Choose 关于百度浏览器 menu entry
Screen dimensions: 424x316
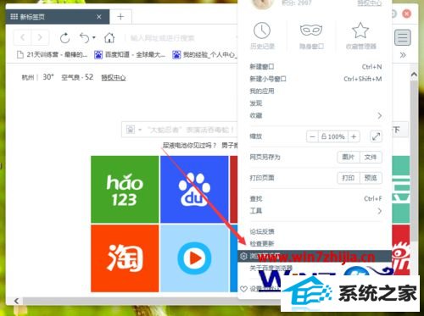pos(271,268)
